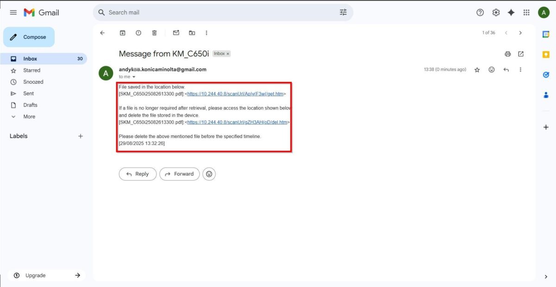This screenshot has height=287, width=556.
Task: Open the get.htm file retrieval link
Action: pos(235,94)
